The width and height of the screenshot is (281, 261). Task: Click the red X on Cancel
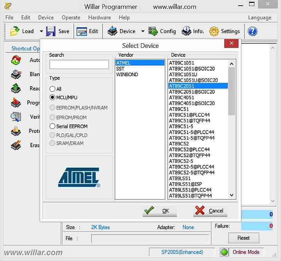point(199,210)
